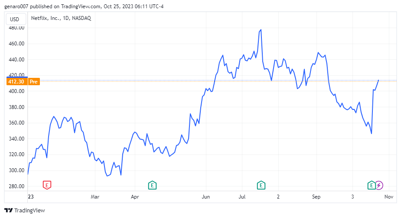Viewport: 401px width, 218px height.
Task: Click the Nov date axis label
Action: click(x=389, y=197)
